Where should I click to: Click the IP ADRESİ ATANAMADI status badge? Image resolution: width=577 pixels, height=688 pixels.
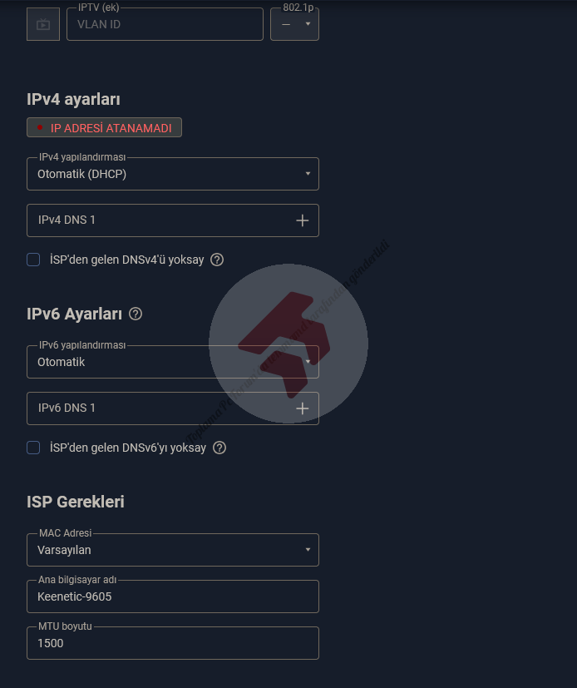[105, 127]
